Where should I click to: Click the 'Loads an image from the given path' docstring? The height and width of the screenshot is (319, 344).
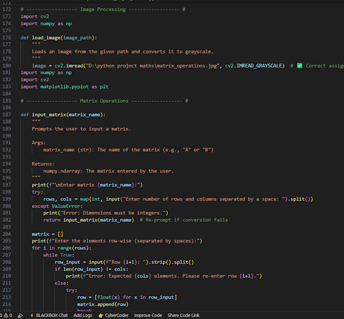(x=122, y=52)
